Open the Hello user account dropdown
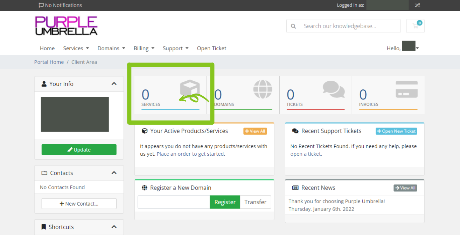Image resolution: width=460 pixels, height=235 pixels. click(403, 48)
